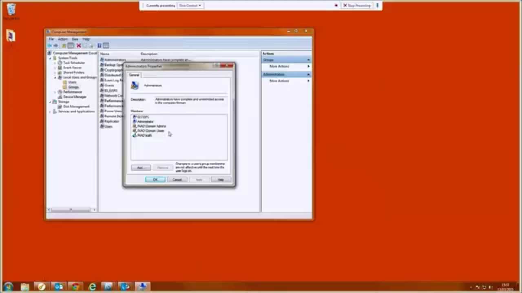
Task: Select the Storage tree node
Action: click(63, 102)
